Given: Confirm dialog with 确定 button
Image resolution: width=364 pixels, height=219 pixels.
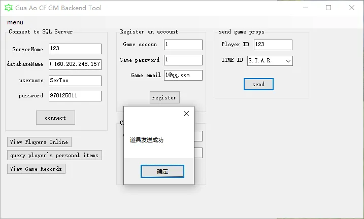Looking at the screenshot, I should [x=162, y=172].
